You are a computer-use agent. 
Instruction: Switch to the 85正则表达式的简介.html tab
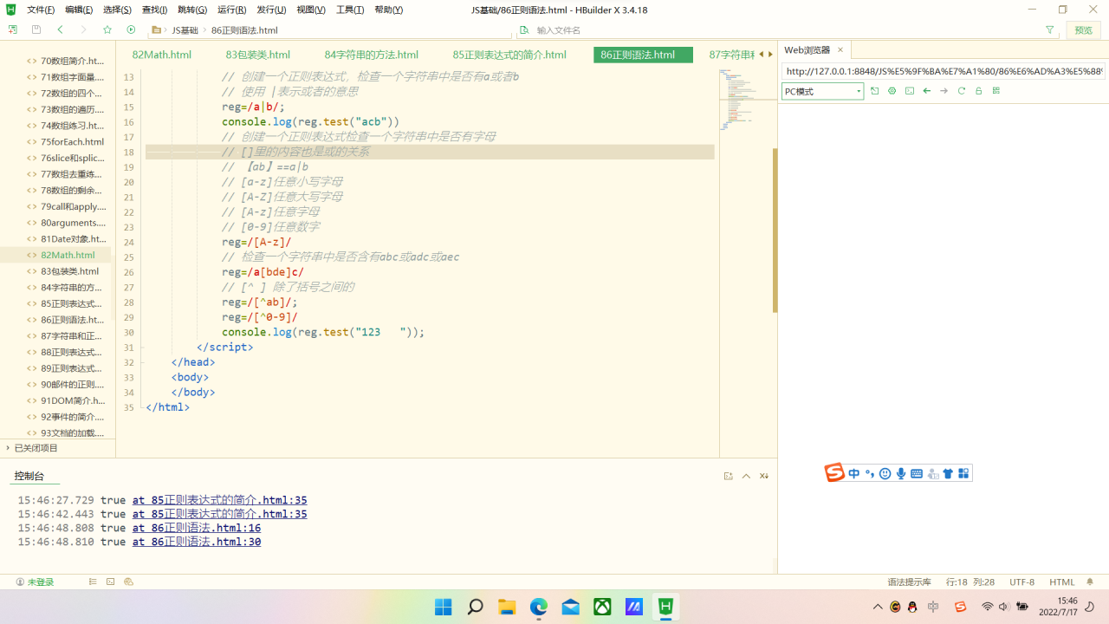pos(509,55)
